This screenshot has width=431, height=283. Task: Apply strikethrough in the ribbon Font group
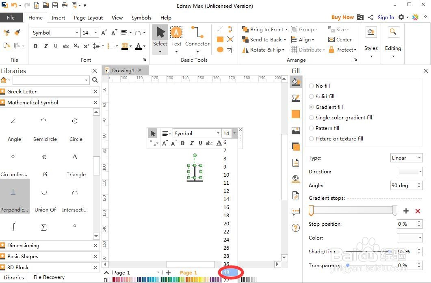click(x=66, y=46)
